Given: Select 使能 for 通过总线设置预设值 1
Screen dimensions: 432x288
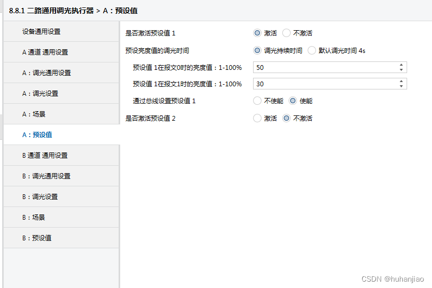Looking at the screenshot, I should tap(293, 101).
